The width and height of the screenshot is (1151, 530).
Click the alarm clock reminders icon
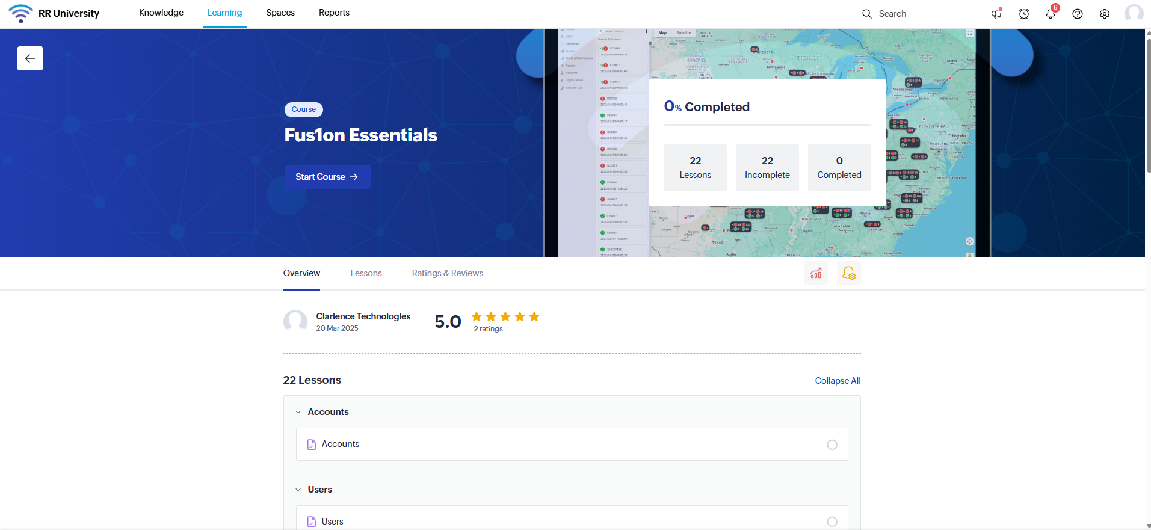coord(1023,14)
